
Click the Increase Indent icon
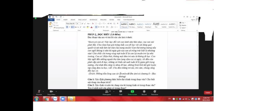pyautogui.click(x=111, y=24)
